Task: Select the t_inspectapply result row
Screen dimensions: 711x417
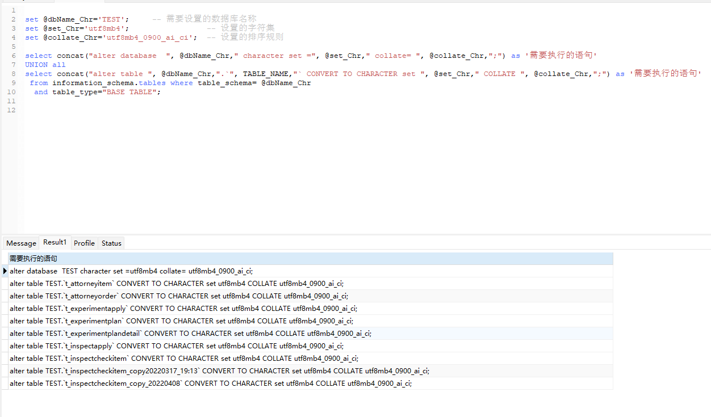Action: click(x=311, y=346)
